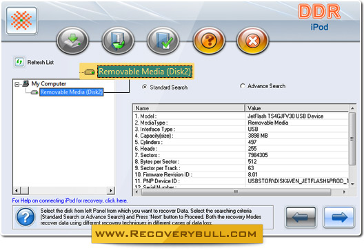Click the tree panel scroll right arrow

[x=111, y=191]
